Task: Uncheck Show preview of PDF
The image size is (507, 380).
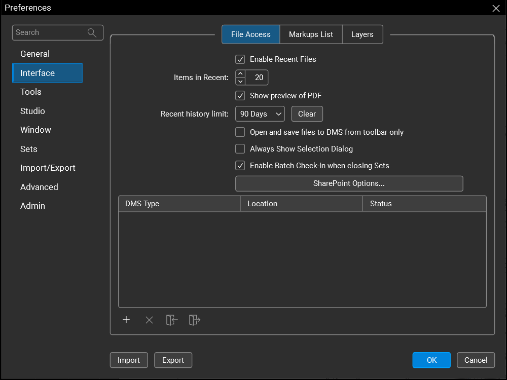Action: (240, 96)
